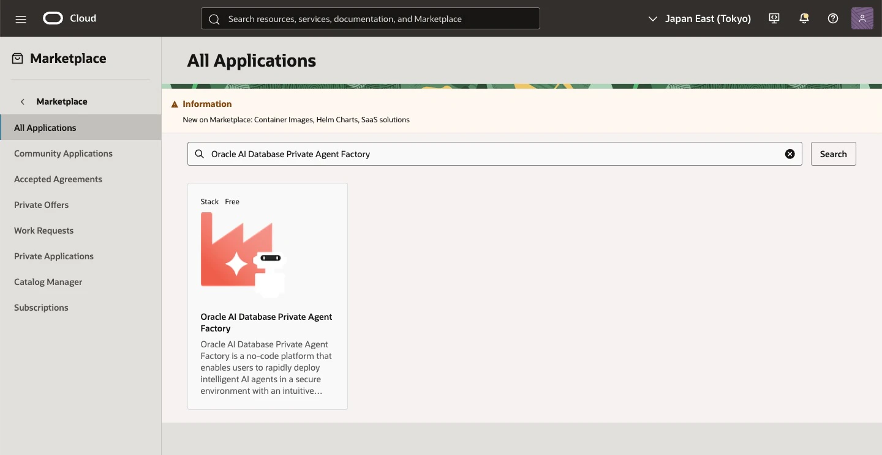The height and width of the screenshot is (455, 882).
Task: Open the Cloud Shell developer tools icon
Action: point(774,18)
